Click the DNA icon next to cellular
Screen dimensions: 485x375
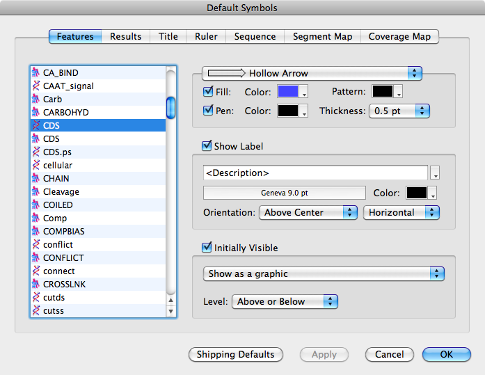point(36,166)
